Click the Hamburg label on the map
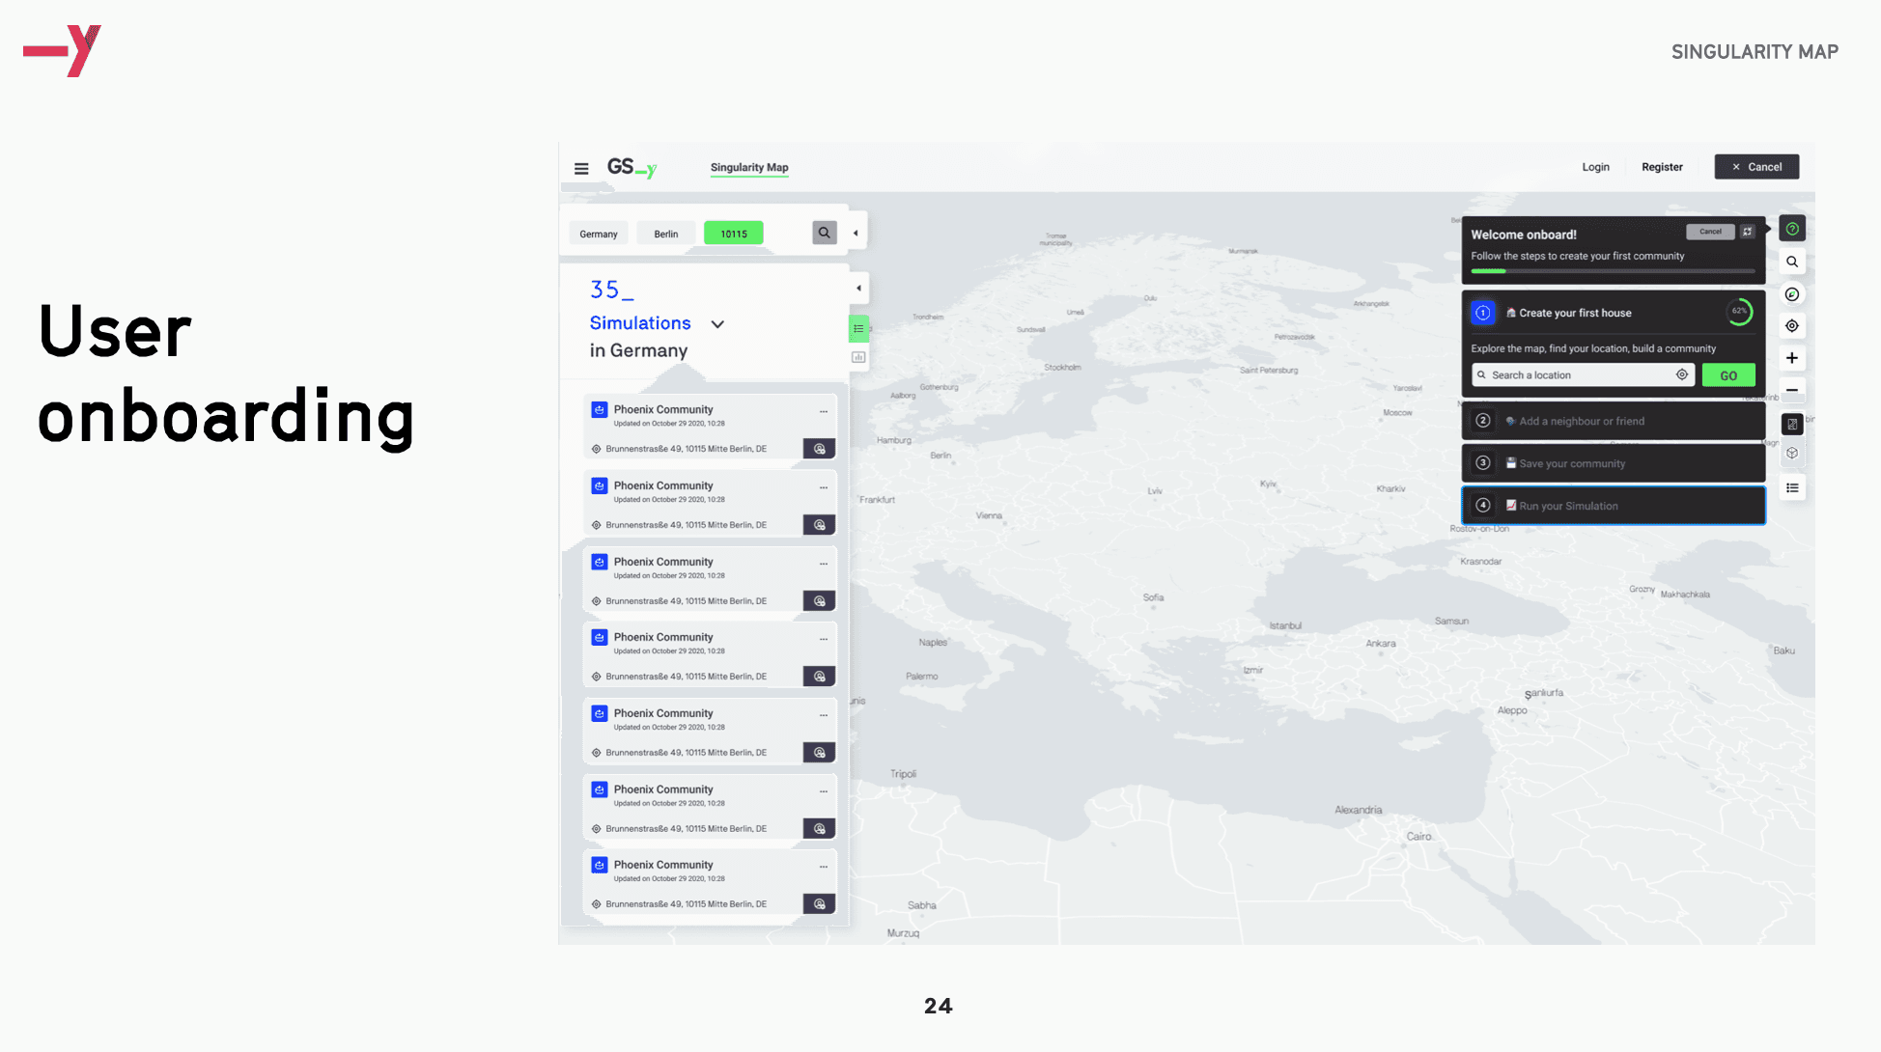1881x1052 pixels. (893, 440)
